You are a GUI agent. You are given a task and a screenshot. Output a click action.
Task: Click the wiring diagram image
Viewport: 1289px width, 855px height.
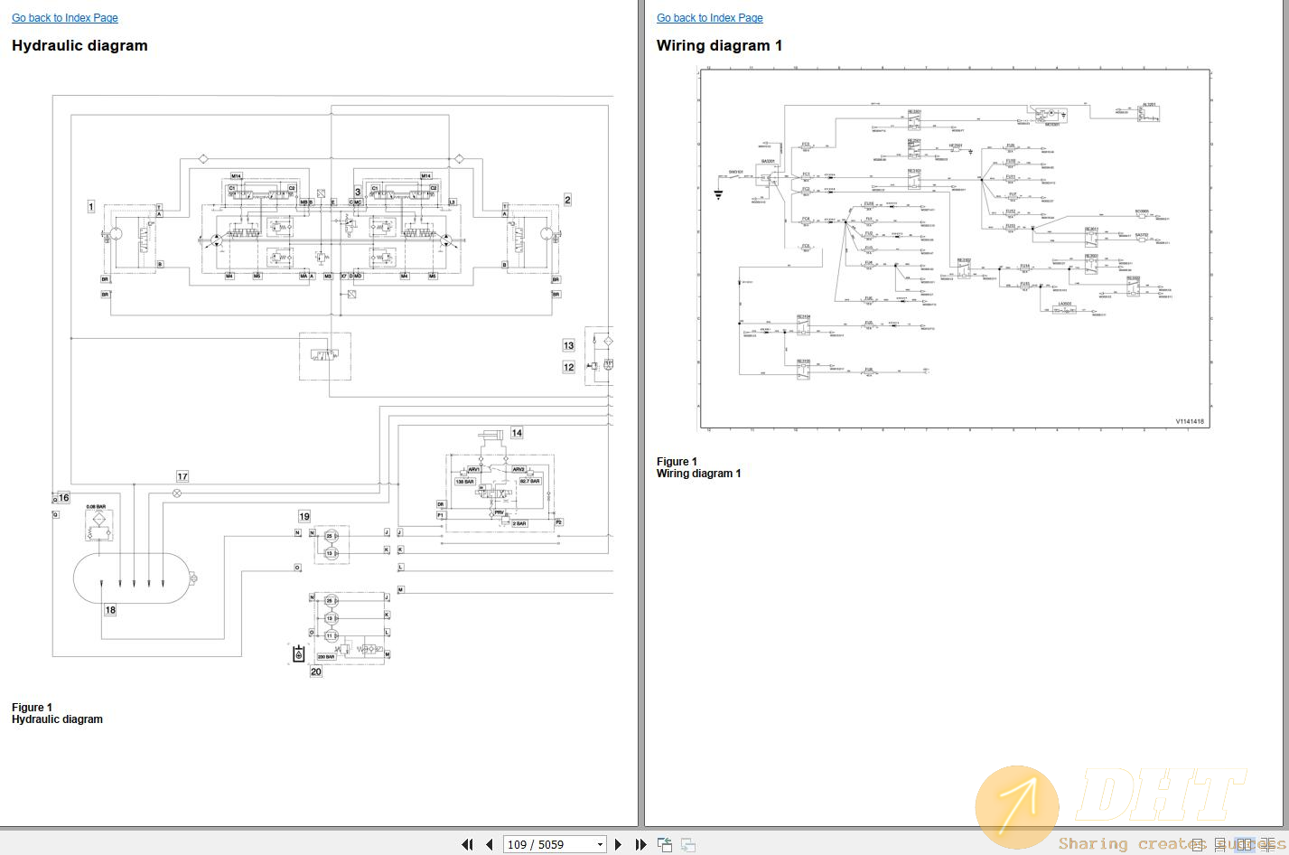click(x=955, y=249)
